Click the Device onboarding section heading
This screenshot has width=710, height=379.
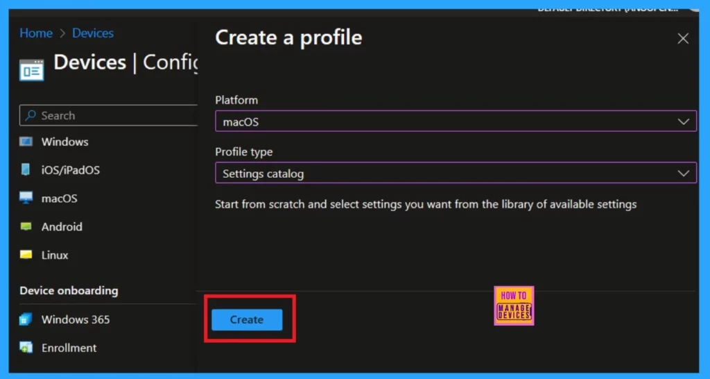click(69, 291)
